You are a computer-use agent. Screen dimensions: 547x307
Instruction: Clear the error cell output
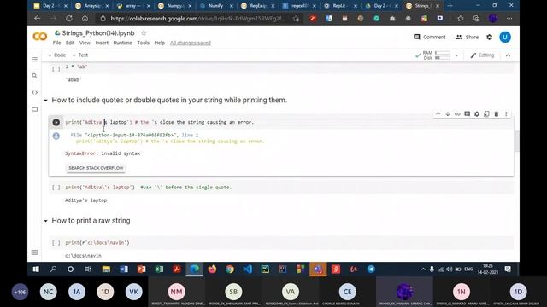coord(56,136)
